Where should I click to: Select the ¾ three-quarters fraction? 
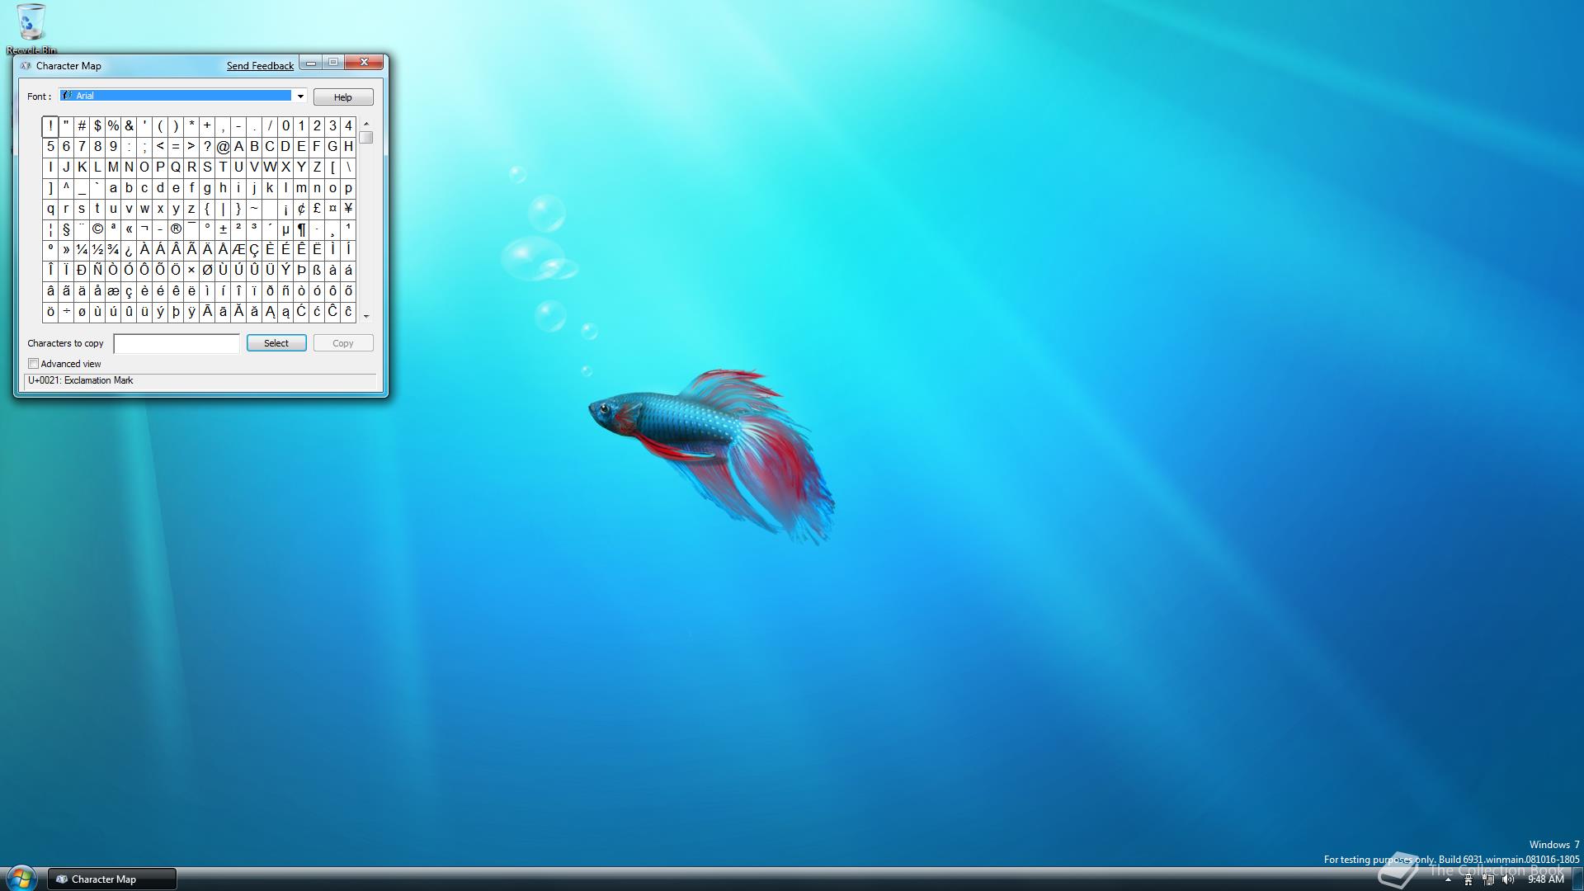click(x=113, y=250)
